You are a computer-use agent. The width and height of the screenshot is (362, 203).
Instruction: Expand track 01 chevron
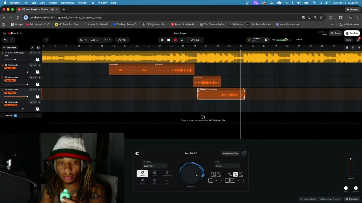click(x=39, y=53)
